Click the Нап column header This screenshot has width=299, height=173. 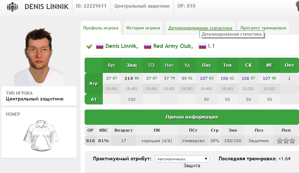(x=169, y=65)
